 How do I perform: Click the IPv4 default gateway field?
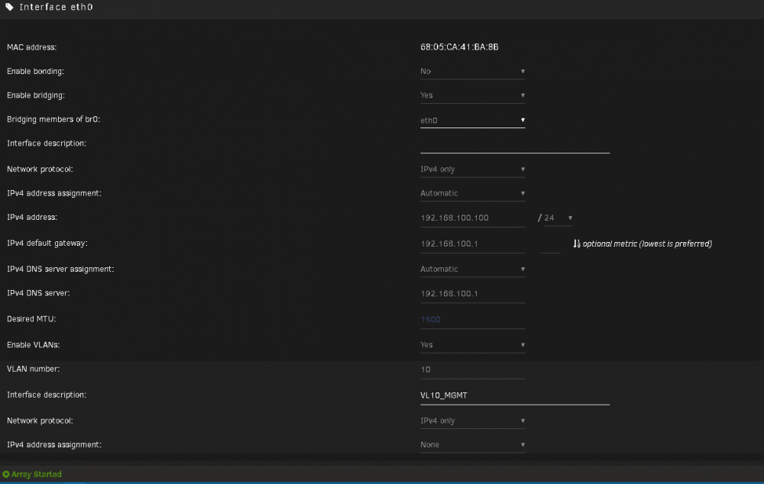(x=472, y=244)
